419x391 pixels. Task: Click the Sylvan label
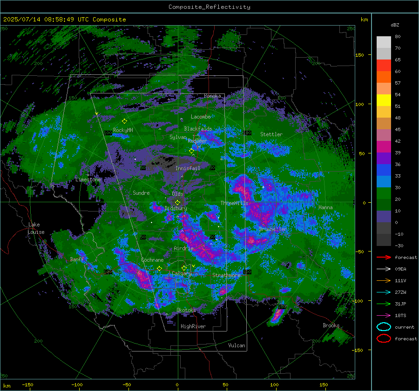click(x=178, y=137)
